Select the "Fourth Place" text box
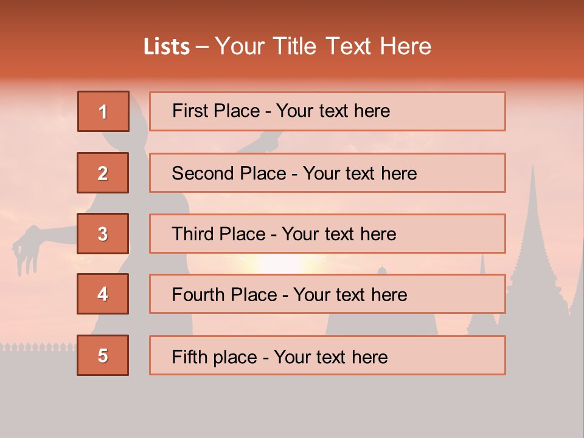Screen dimensions: 584x438 point(327,294)
